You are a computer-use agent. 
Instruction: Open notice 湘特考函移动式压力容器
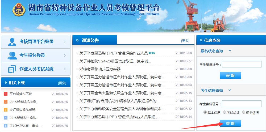[x=100, y=69]
